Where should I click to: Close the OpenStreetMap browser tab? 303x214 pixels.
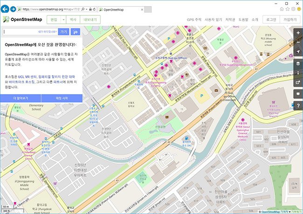142,10
